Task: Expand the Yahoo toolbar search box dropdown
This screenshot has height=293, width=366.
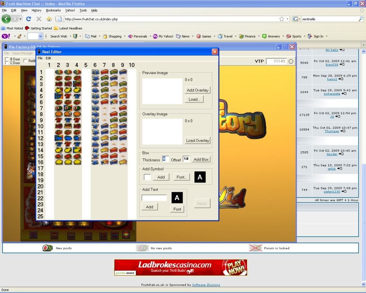Action: pyautogui.click(x=40, y=36)
